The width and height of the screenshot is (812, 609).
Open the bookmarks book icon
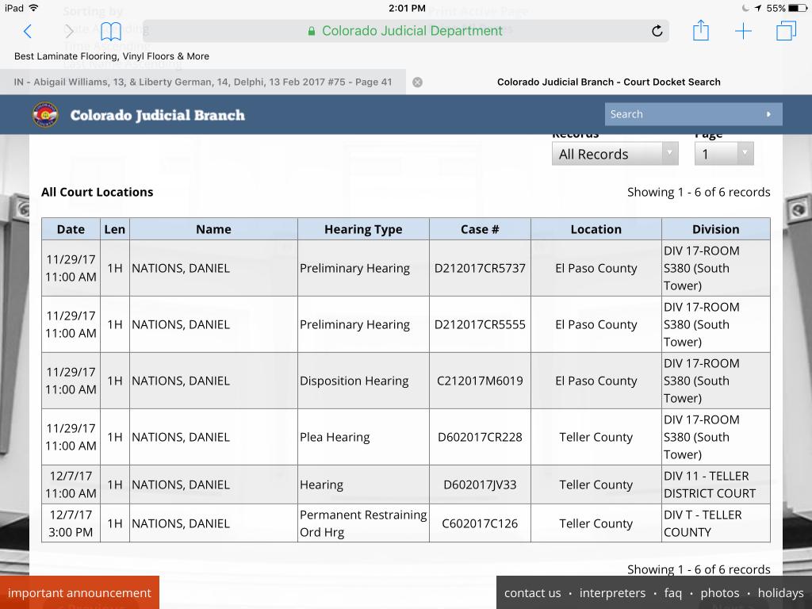(111, 32)
